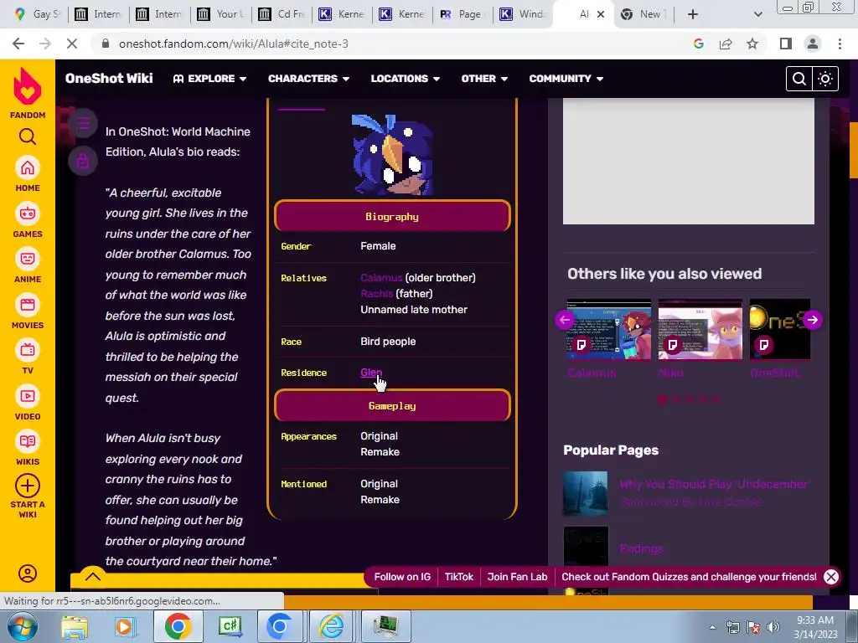Viewport: 858px width, 643px height.
Task: Open the Video section icon
Action: coord(28,396)
